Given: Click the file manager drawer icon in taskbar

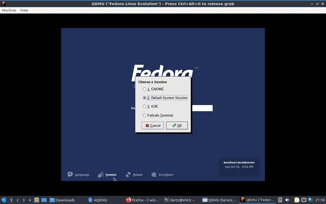Looking at the screenshot, I should 37,200.
